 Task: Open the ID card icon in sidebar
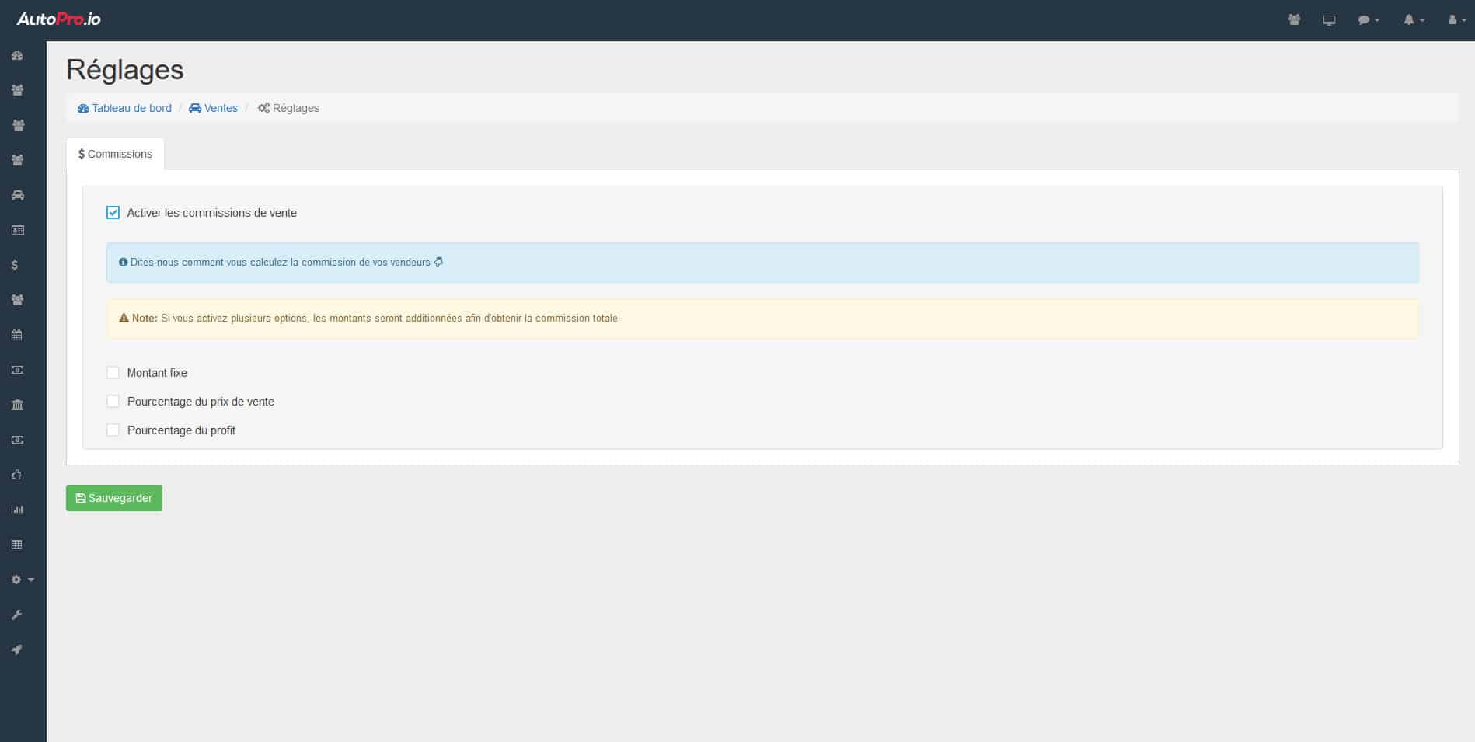pos(17,230)
